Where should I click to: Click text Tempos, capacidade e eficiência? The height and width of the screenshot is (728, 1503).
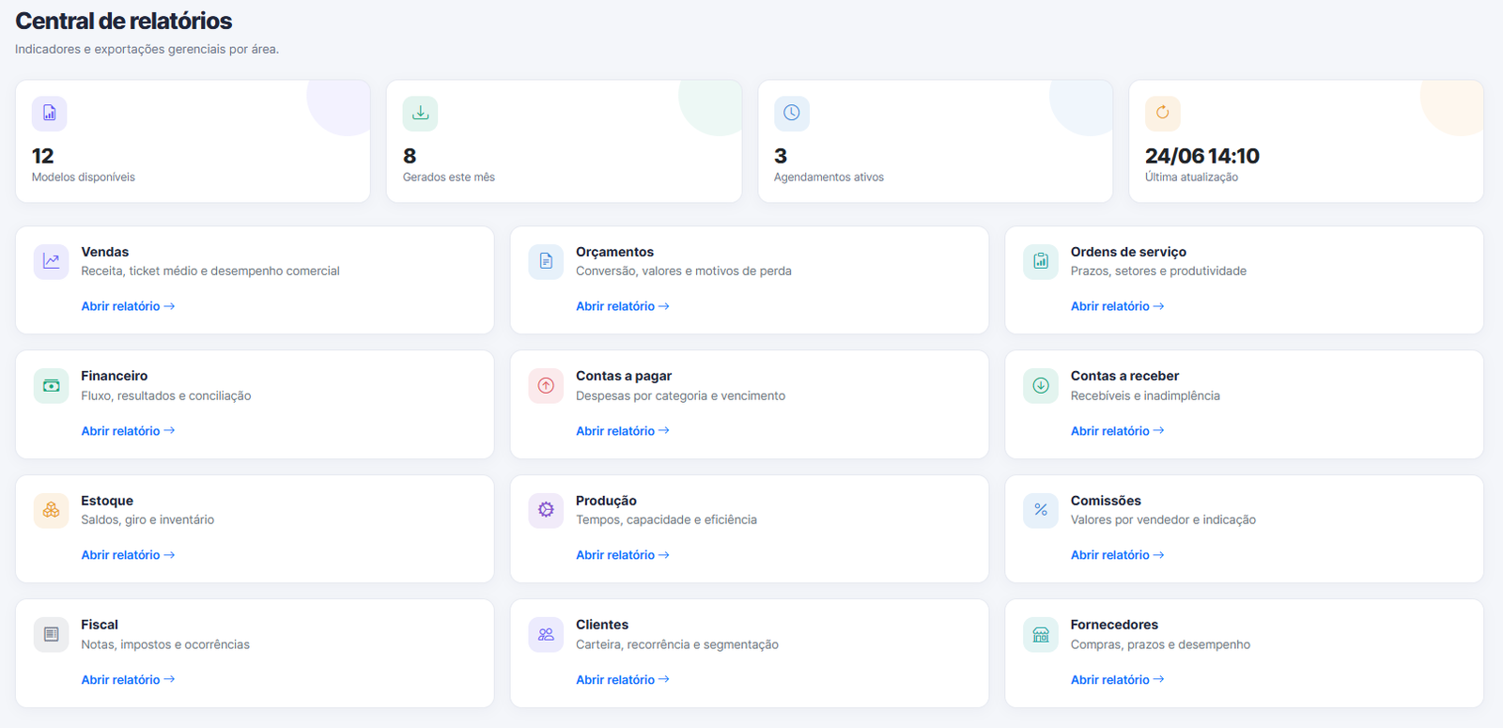coord(666,520)
